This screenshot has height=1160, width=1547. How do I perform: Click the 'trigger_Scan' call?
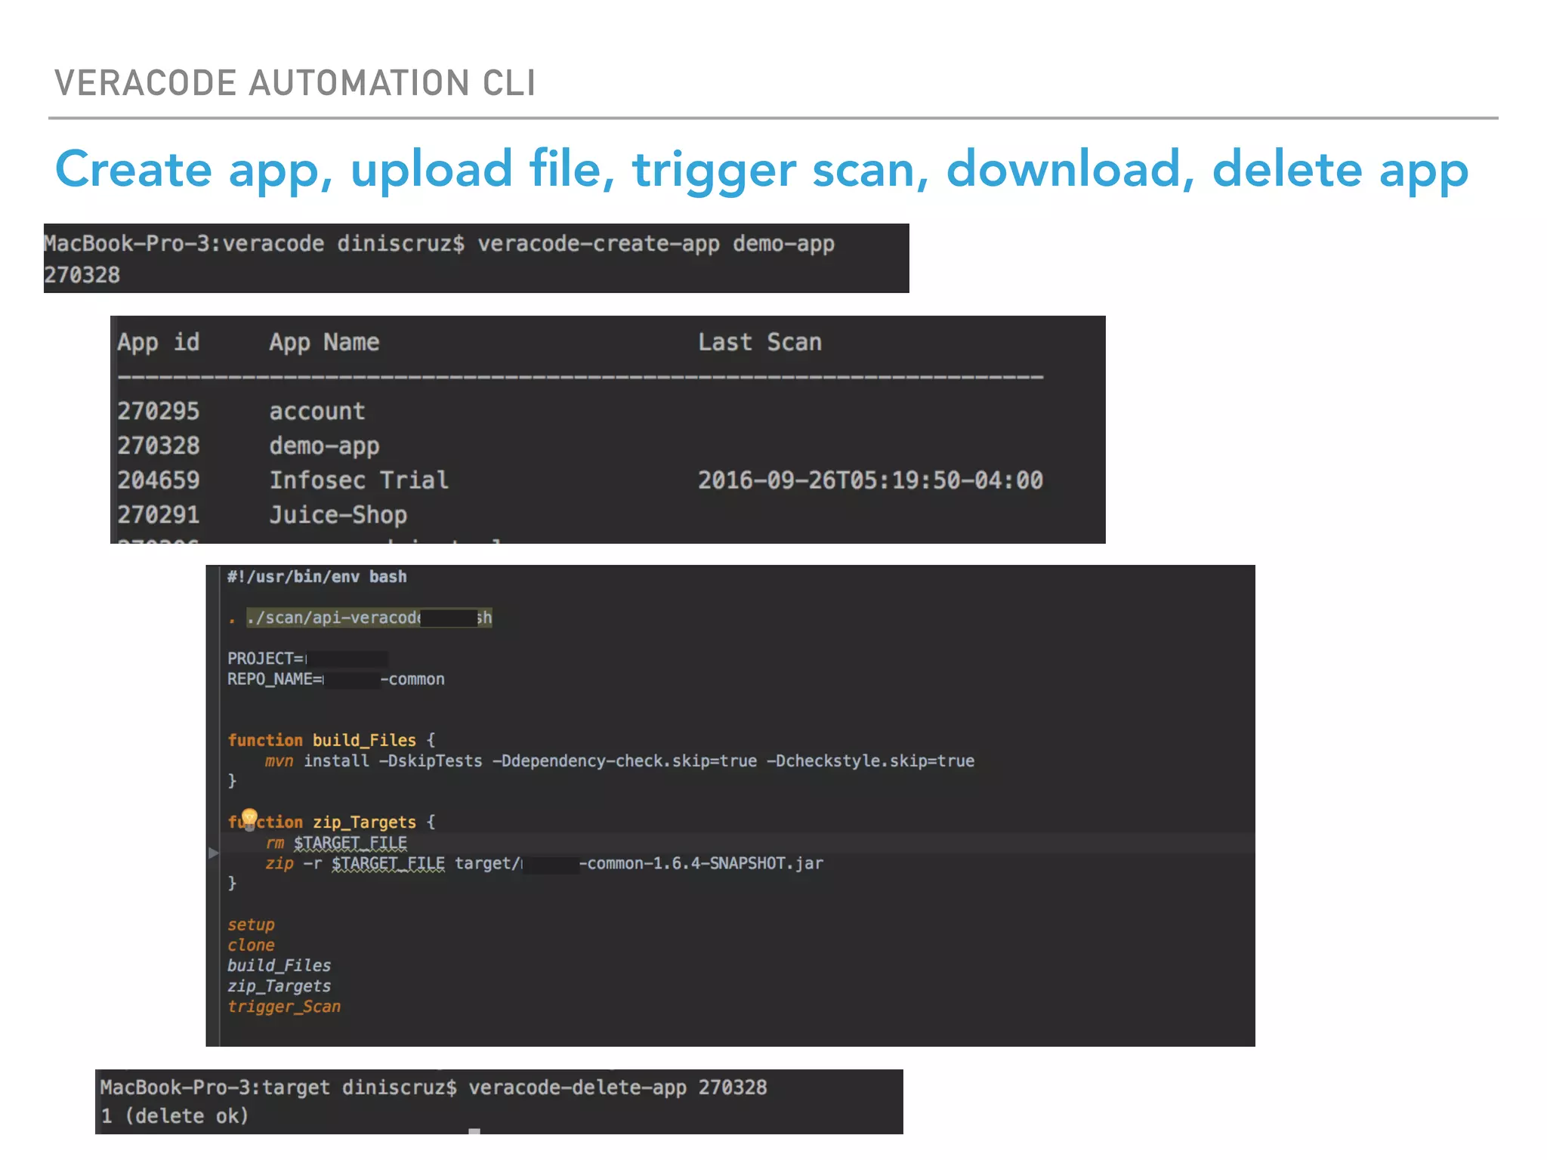click(284, 1007)
